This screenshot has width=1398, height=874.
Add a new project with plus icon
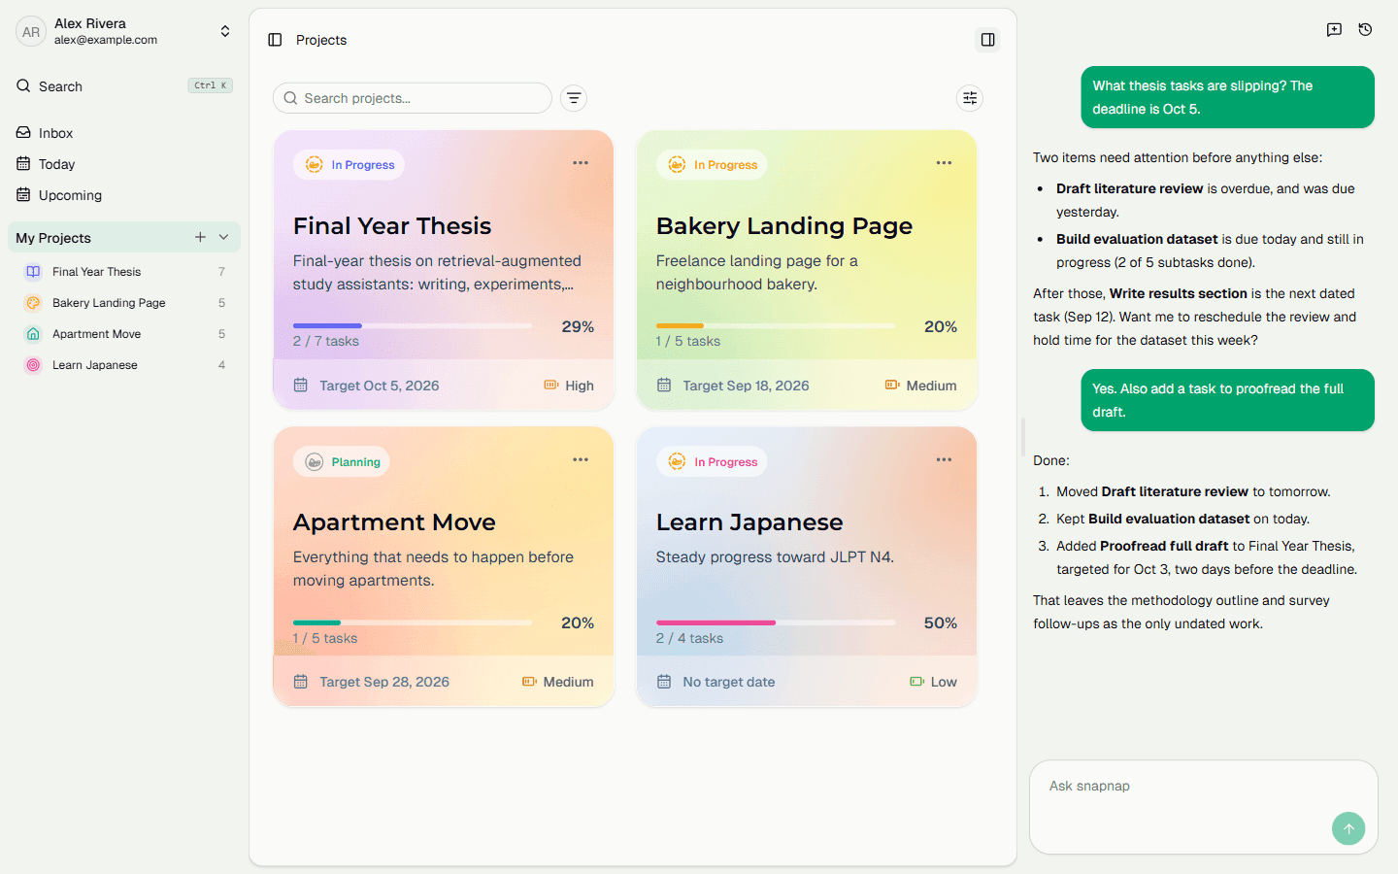200,237
